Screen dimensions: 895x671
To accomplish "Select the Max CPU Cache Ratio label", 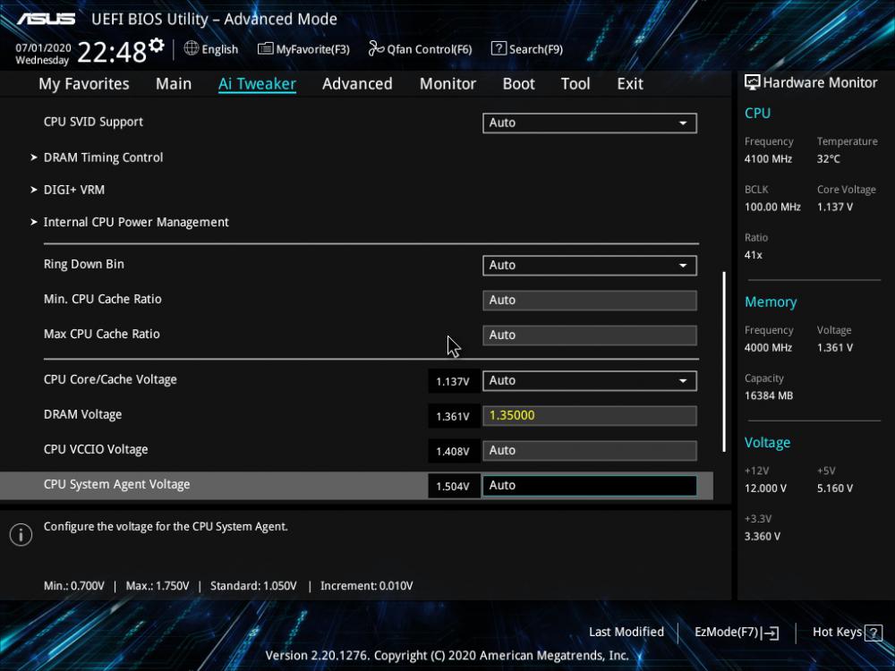I will coord(102,334).
